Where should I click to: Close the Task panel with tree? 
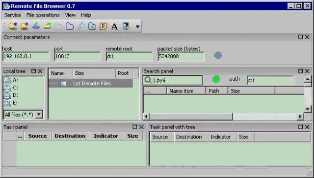307,127
